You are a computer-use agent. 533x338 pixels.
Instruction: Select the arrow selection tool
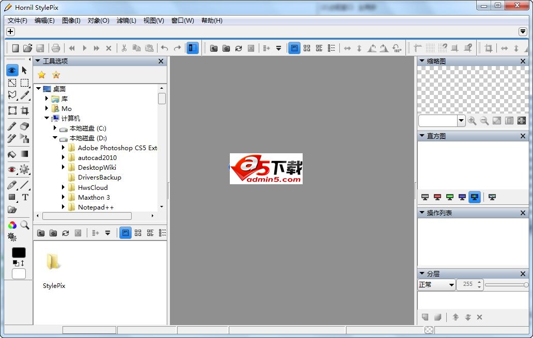tap(24, 70)
